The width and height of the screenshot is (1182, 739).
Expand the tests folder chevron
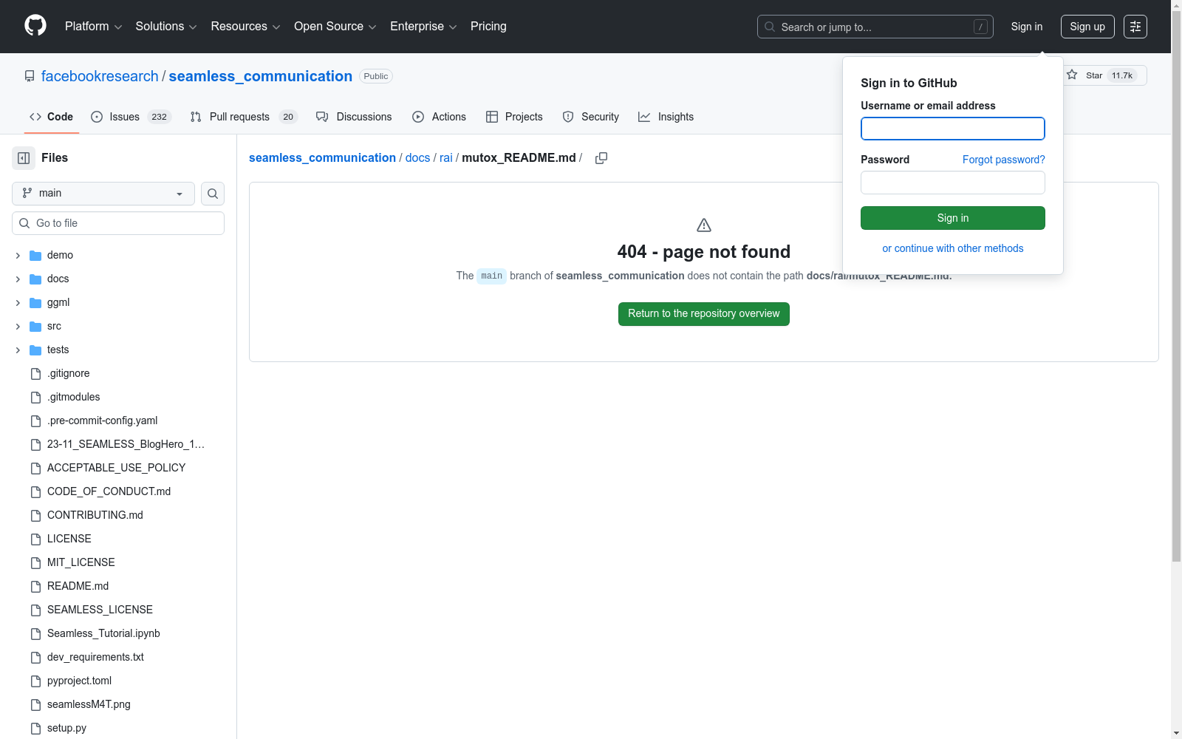coord(18,350)
